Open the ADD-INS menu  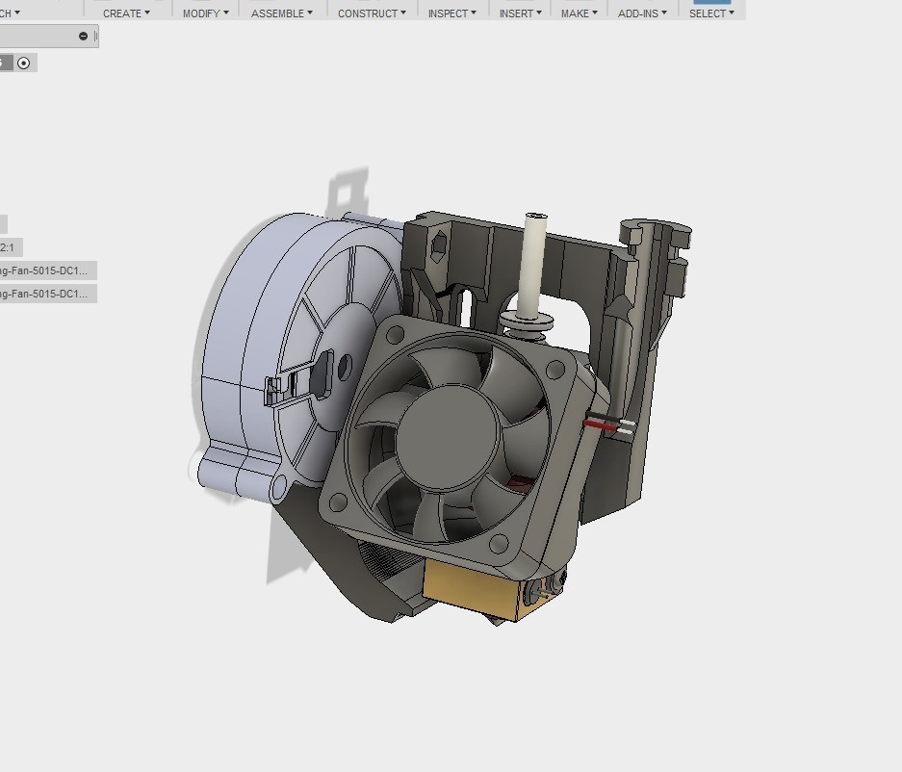(x=639, y=13)
